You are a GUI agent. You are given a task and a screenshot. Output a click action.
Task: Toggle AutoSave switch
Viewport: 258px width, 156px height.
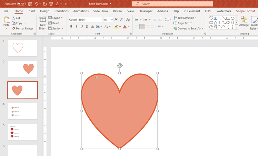point(21,4)
